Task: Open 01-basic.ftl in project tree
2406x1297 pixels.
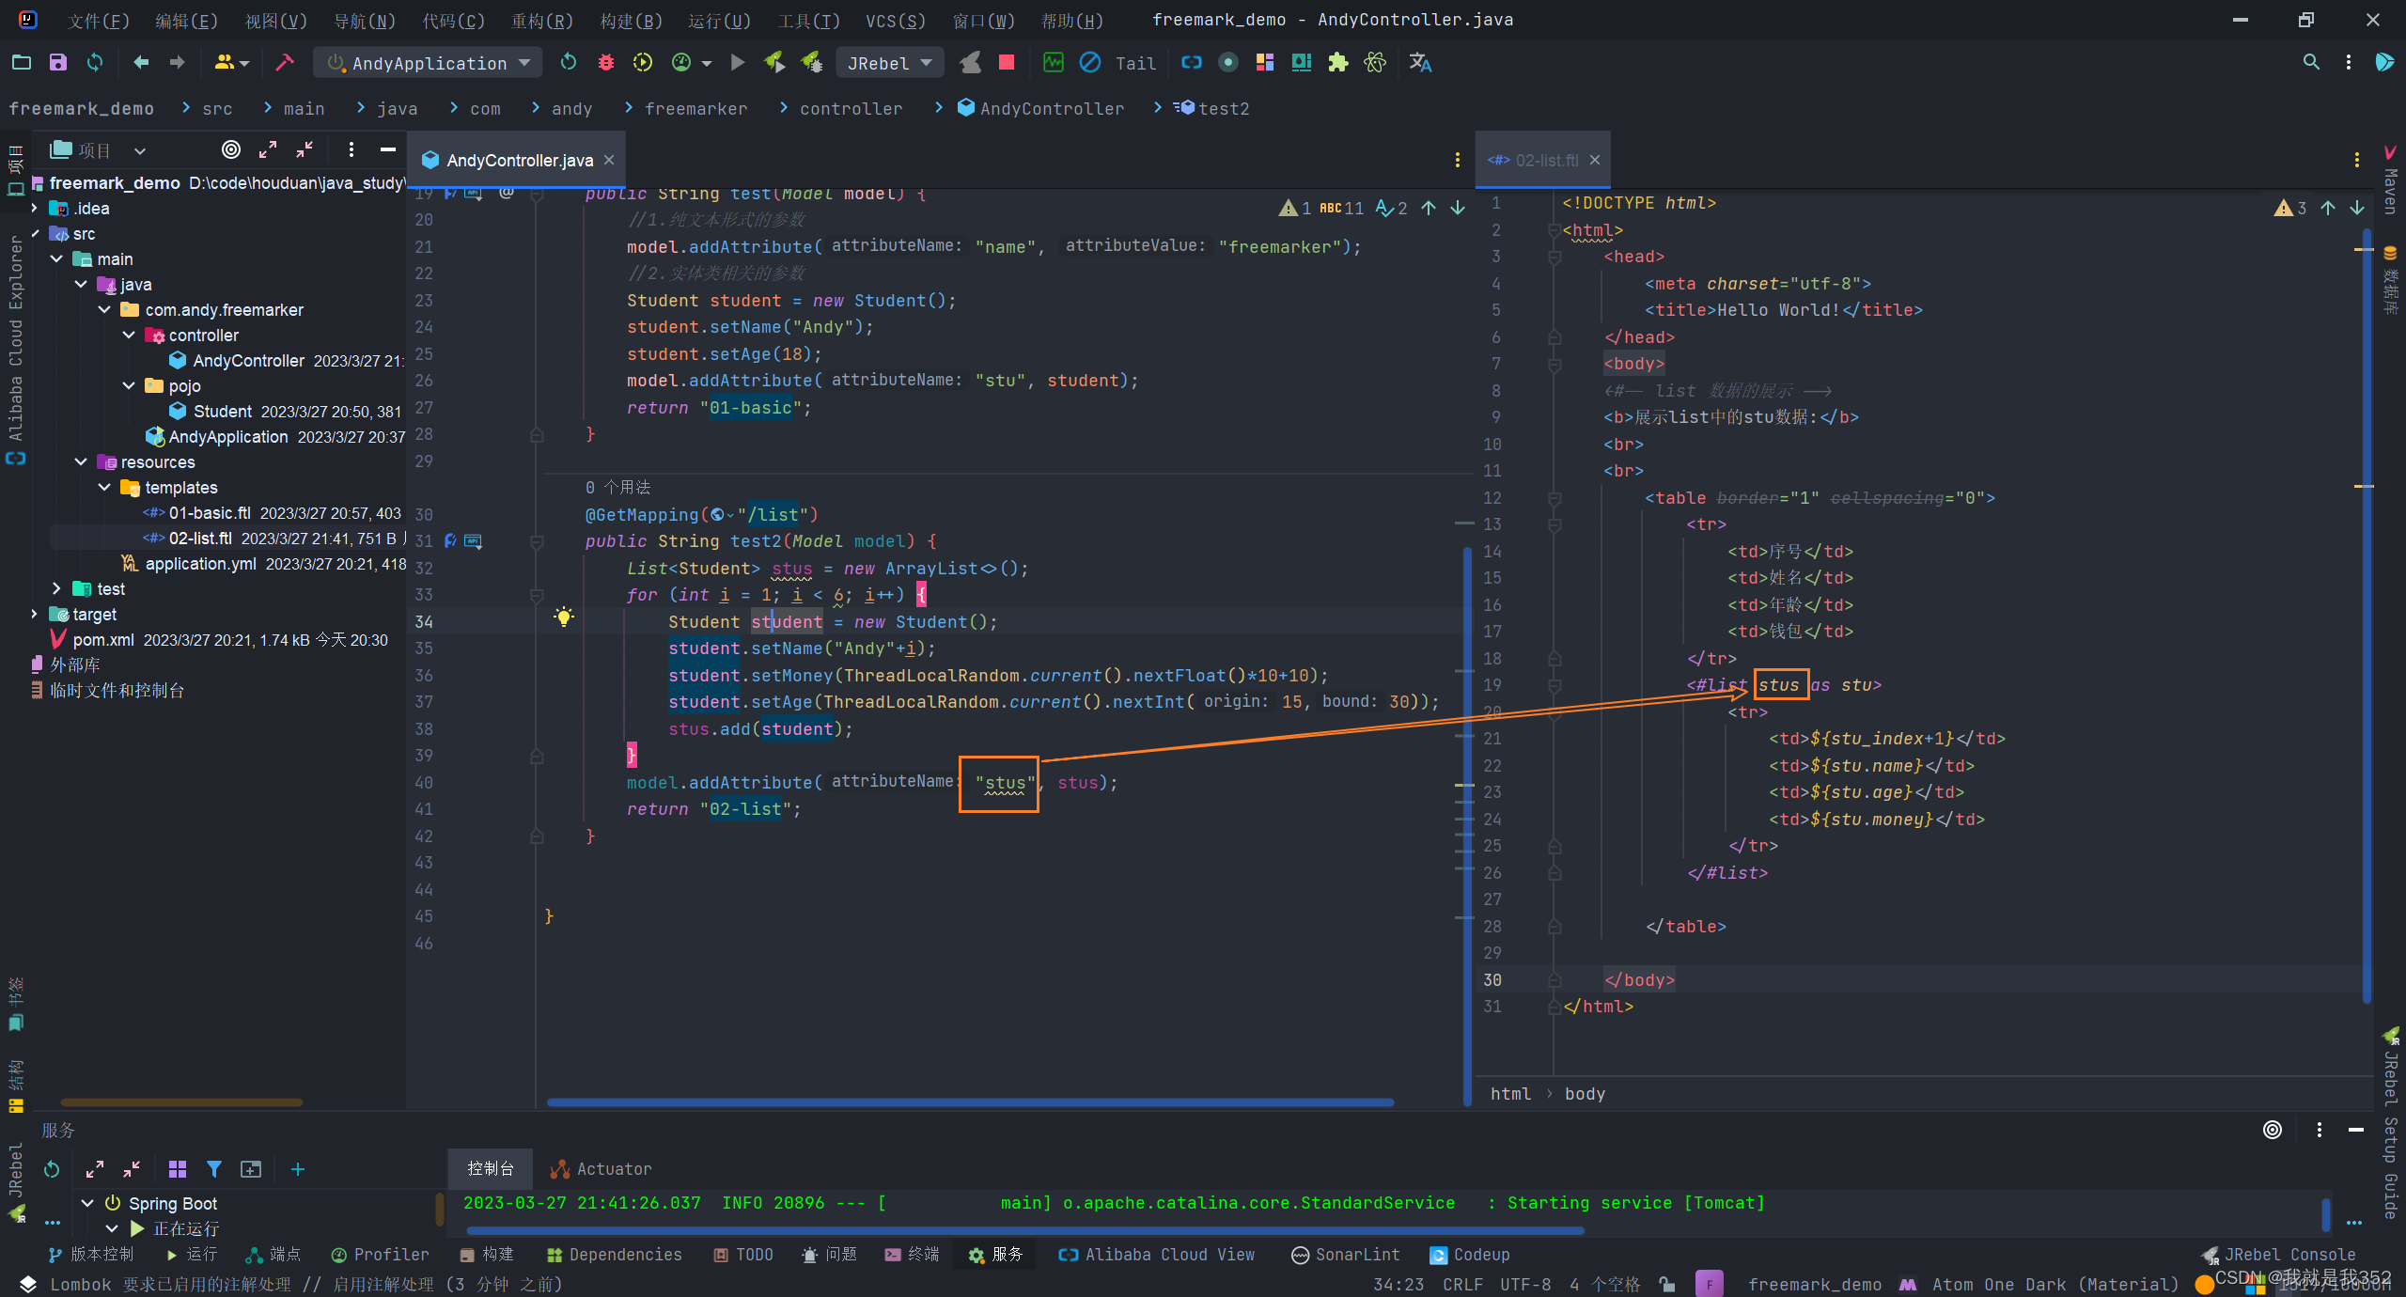Action: [x=210, y=513]
